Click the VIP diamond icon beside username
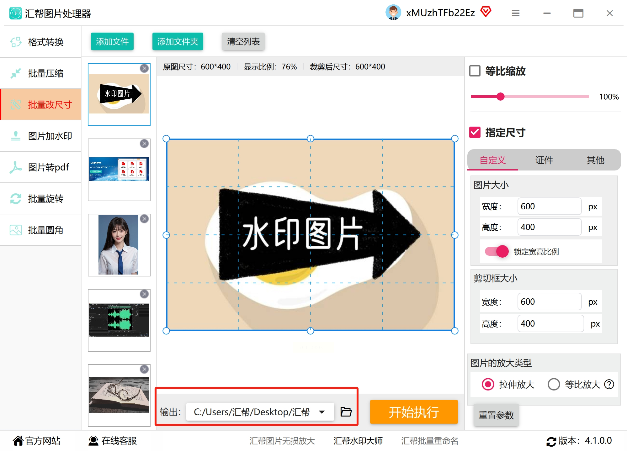This screenshot has height=451, width=627. click(486, 12)
